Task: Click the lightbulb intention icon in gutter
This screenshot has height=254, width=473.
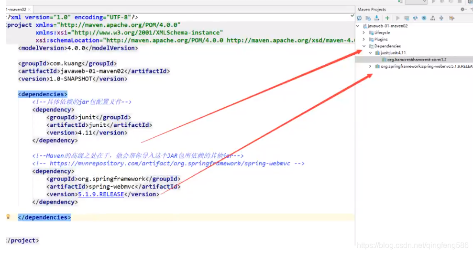Action: tap(8, 217)
